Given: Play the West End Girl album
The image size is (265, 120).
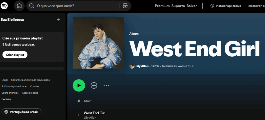Looking at the screenshot, I should 79,86.
